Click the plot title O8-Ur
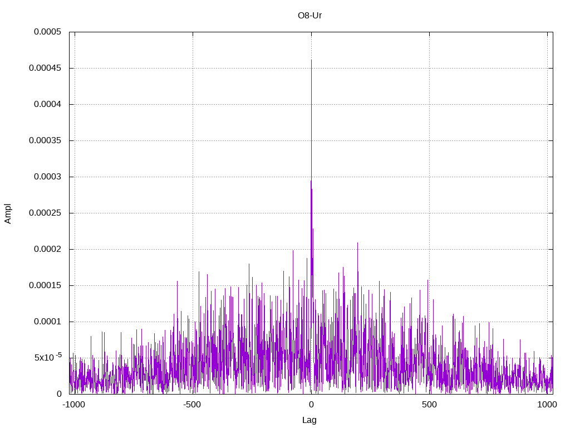This screenshot has height=428, width=570. click(x=309, y=16)
